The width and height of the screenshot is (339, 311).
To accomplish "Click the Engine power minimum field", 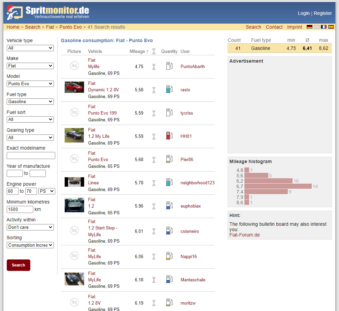I will coord(12,191).
